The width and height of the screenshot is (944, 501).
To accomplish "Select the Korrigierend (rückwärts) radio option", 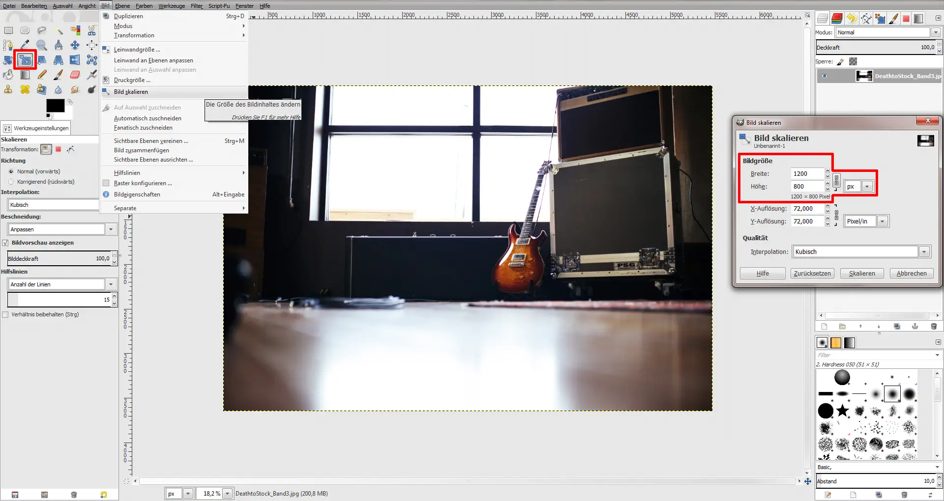I will click(11, 182).
